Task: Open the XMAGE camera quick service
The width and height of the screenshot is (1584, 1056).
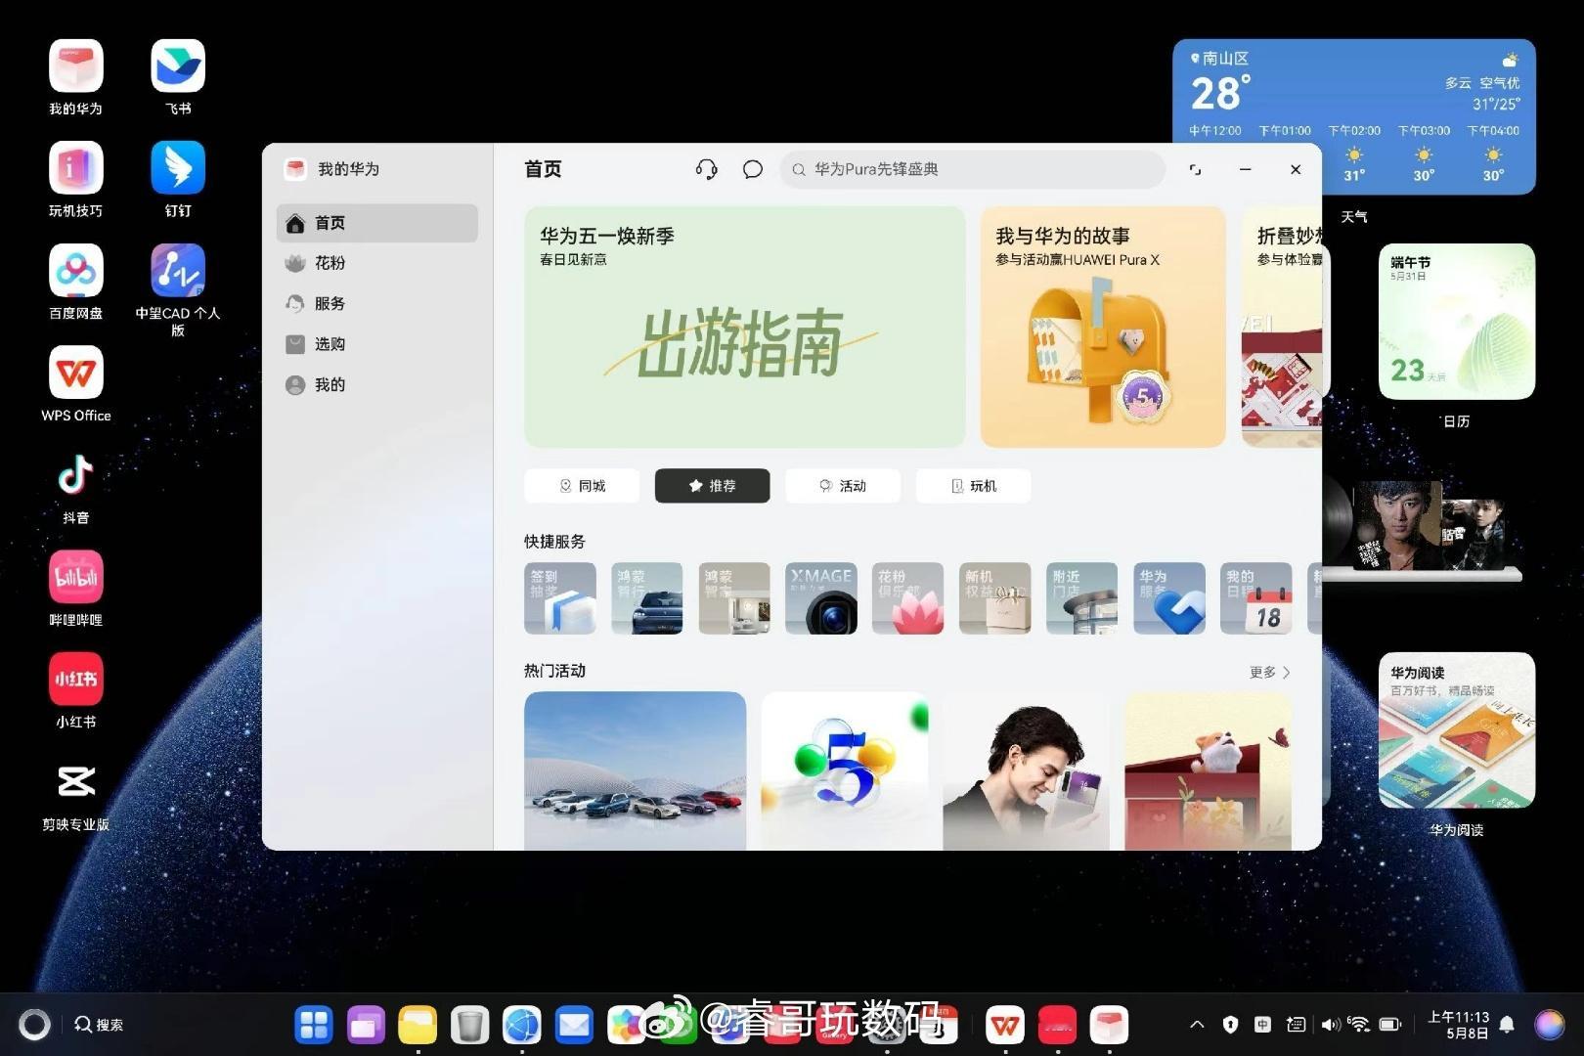Action: click(821, 598)
